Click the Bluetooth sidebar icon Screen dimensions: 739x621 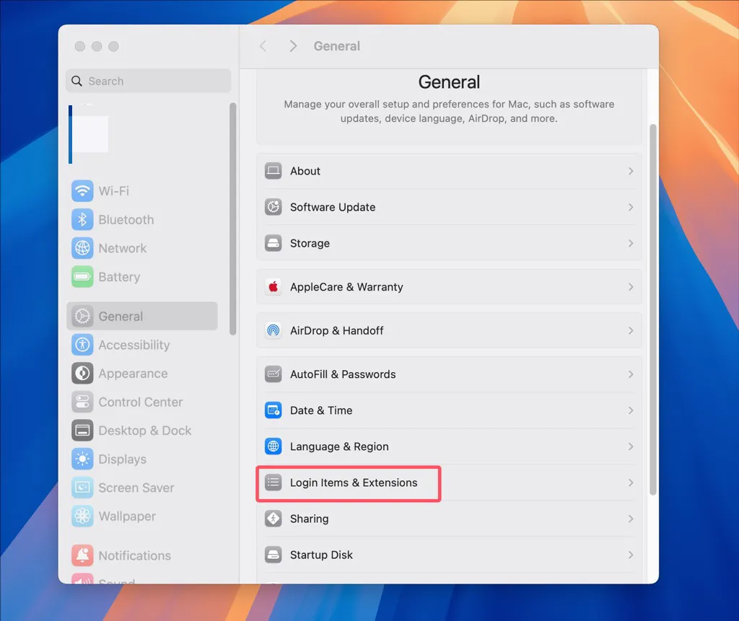point(82,219)
